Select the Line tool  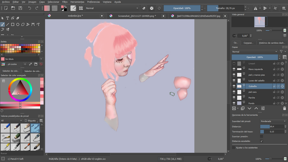tap(7, 24)
